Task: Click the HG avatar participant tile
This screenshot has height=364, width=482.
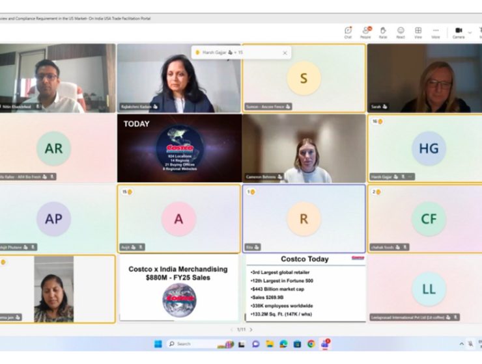Action: click(428, 149)
